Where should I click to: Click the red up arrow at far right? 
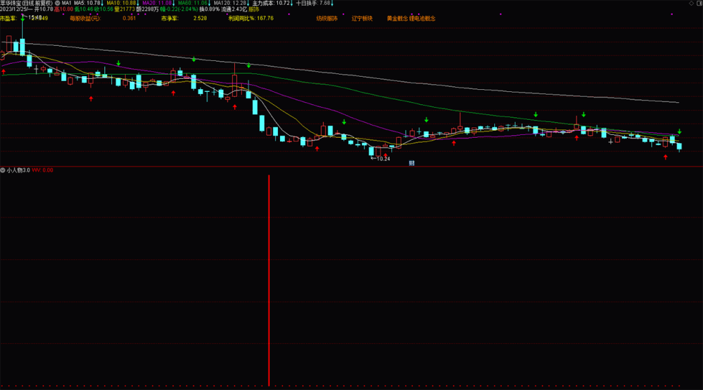coord(665,157)
